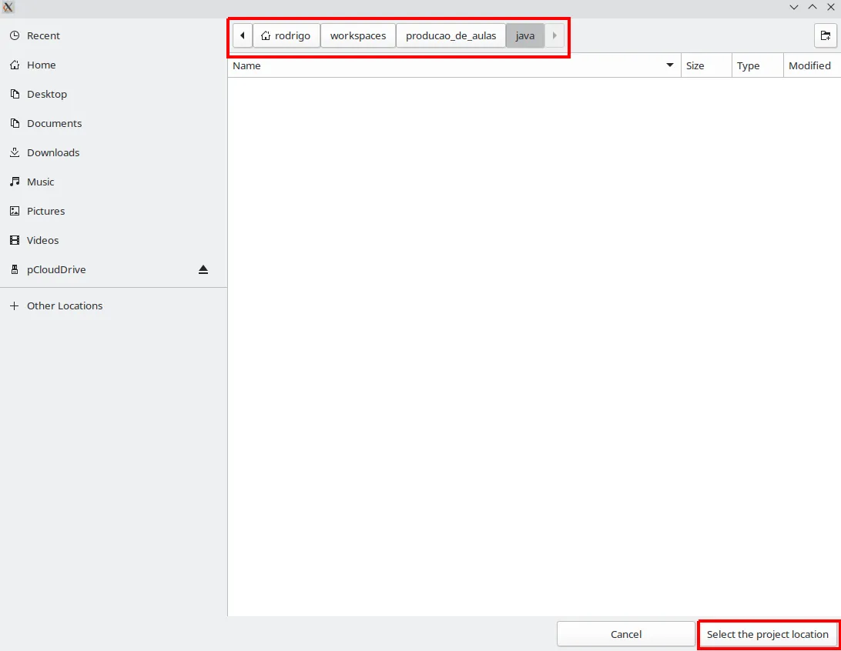Image resolution: width=841 pixels, height=651 pixels.
Task: Open the Pictures folder
Action: tap(113, 211)
